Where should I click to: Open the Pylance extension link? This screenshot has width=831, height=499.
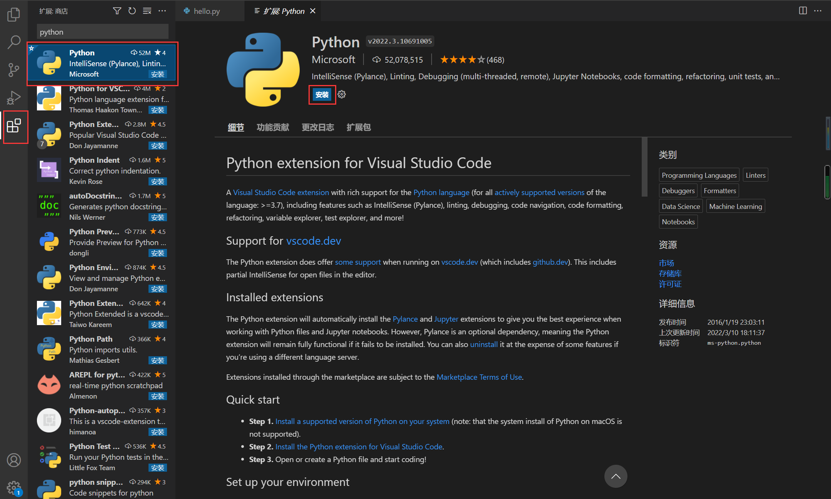[405, 319]
